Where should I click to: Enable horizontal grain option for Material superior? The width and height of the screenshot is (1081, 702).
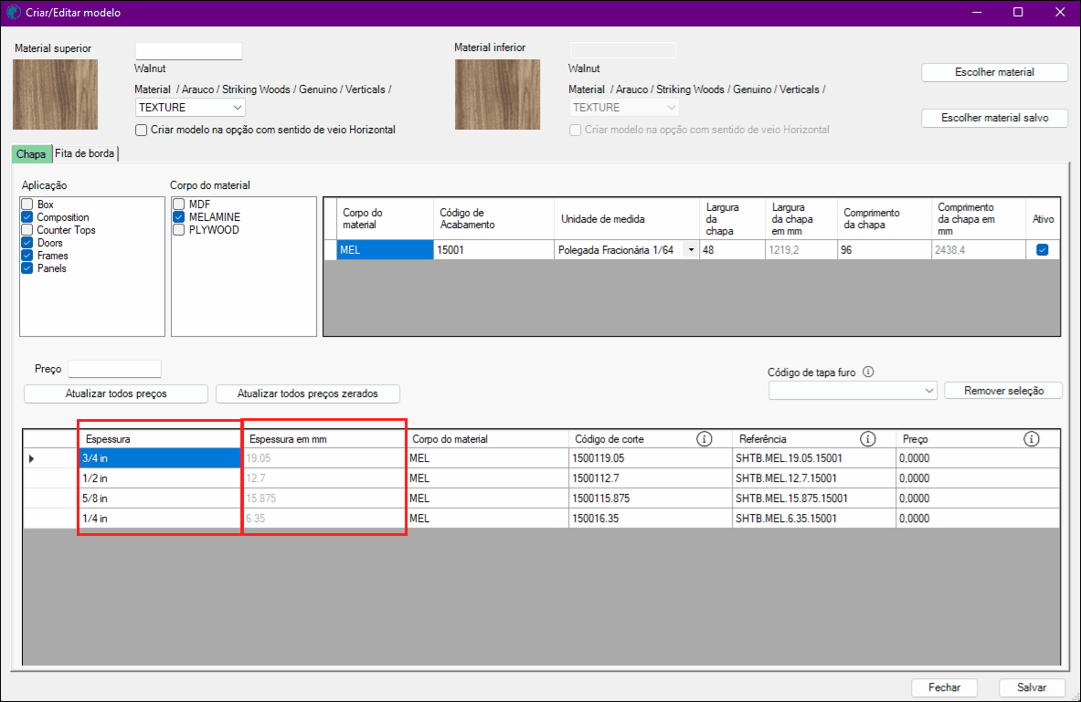point(142,131)
